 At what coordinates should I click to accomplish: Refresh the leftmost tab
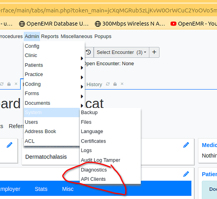[2, 84]
